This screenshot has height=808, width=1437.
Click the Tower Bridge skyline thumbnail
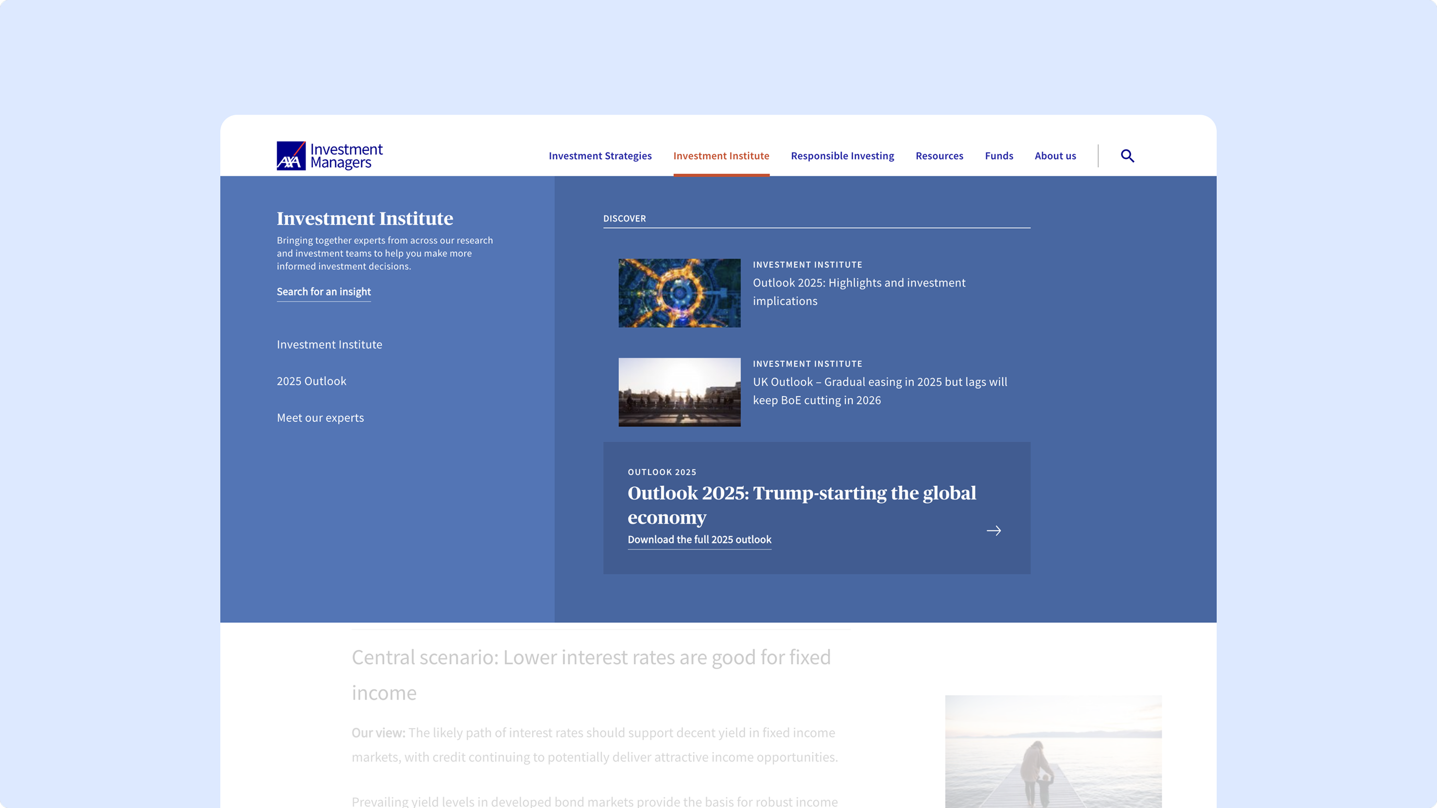click(x=679, y=392)
